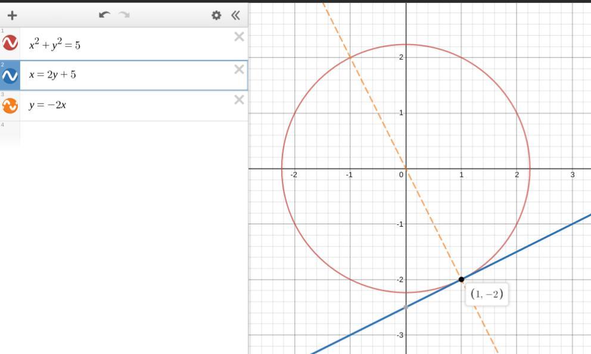The height and width of the screenshot is (354, 591).
Task: Edit the circle equation x² + y² = 5
Action: point(55,45)
